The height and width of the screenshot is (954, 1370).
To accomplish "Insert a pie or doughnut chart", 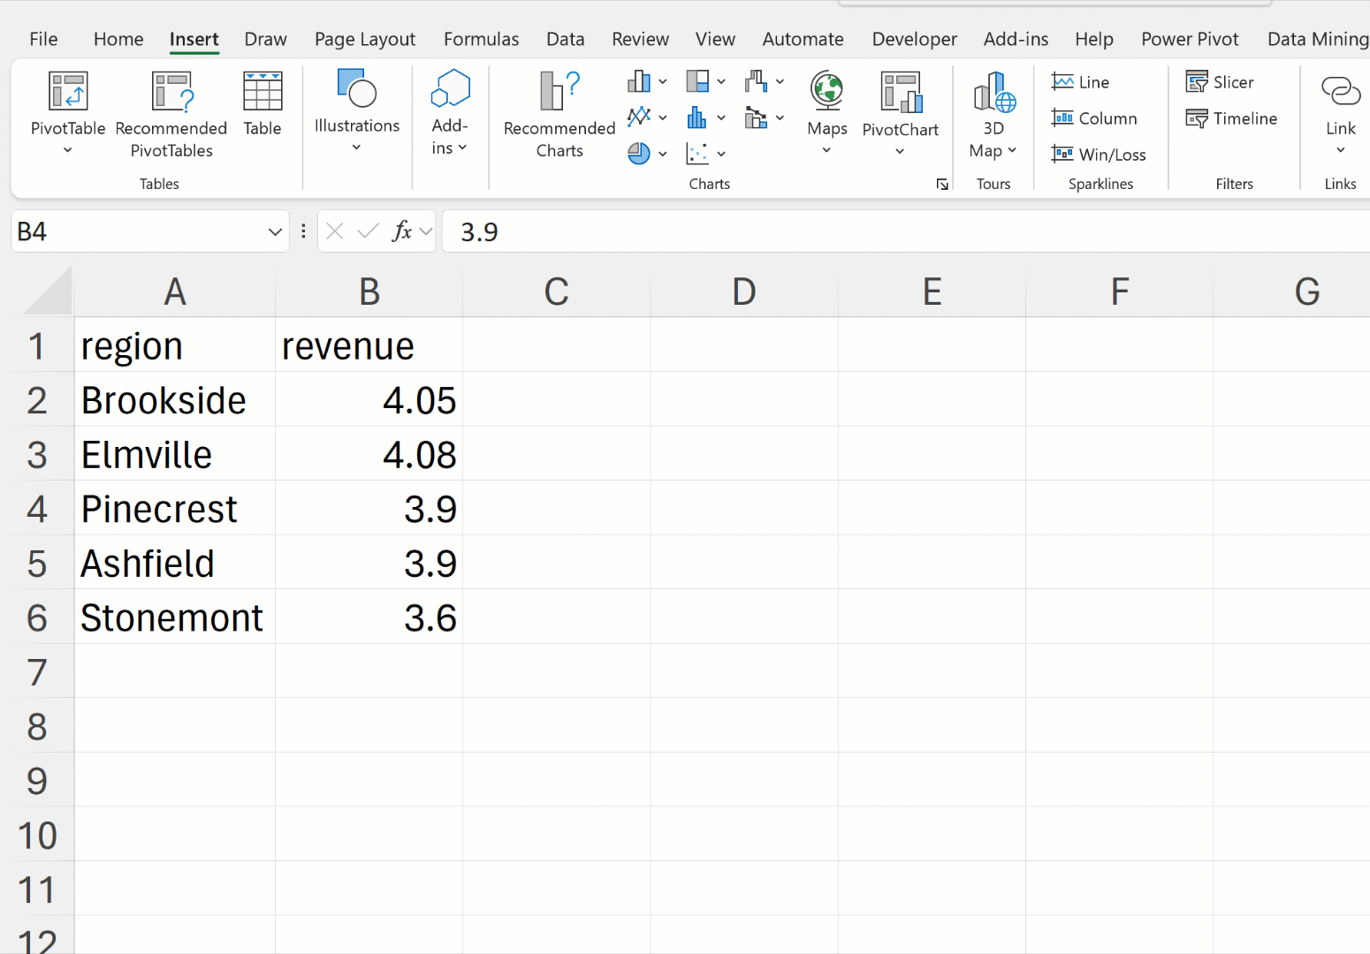I will (638, 154).
